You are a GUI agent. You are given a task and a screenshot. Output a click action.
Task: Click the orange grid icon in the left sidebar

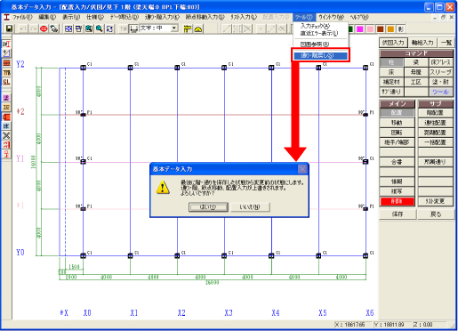coord(6,63)
